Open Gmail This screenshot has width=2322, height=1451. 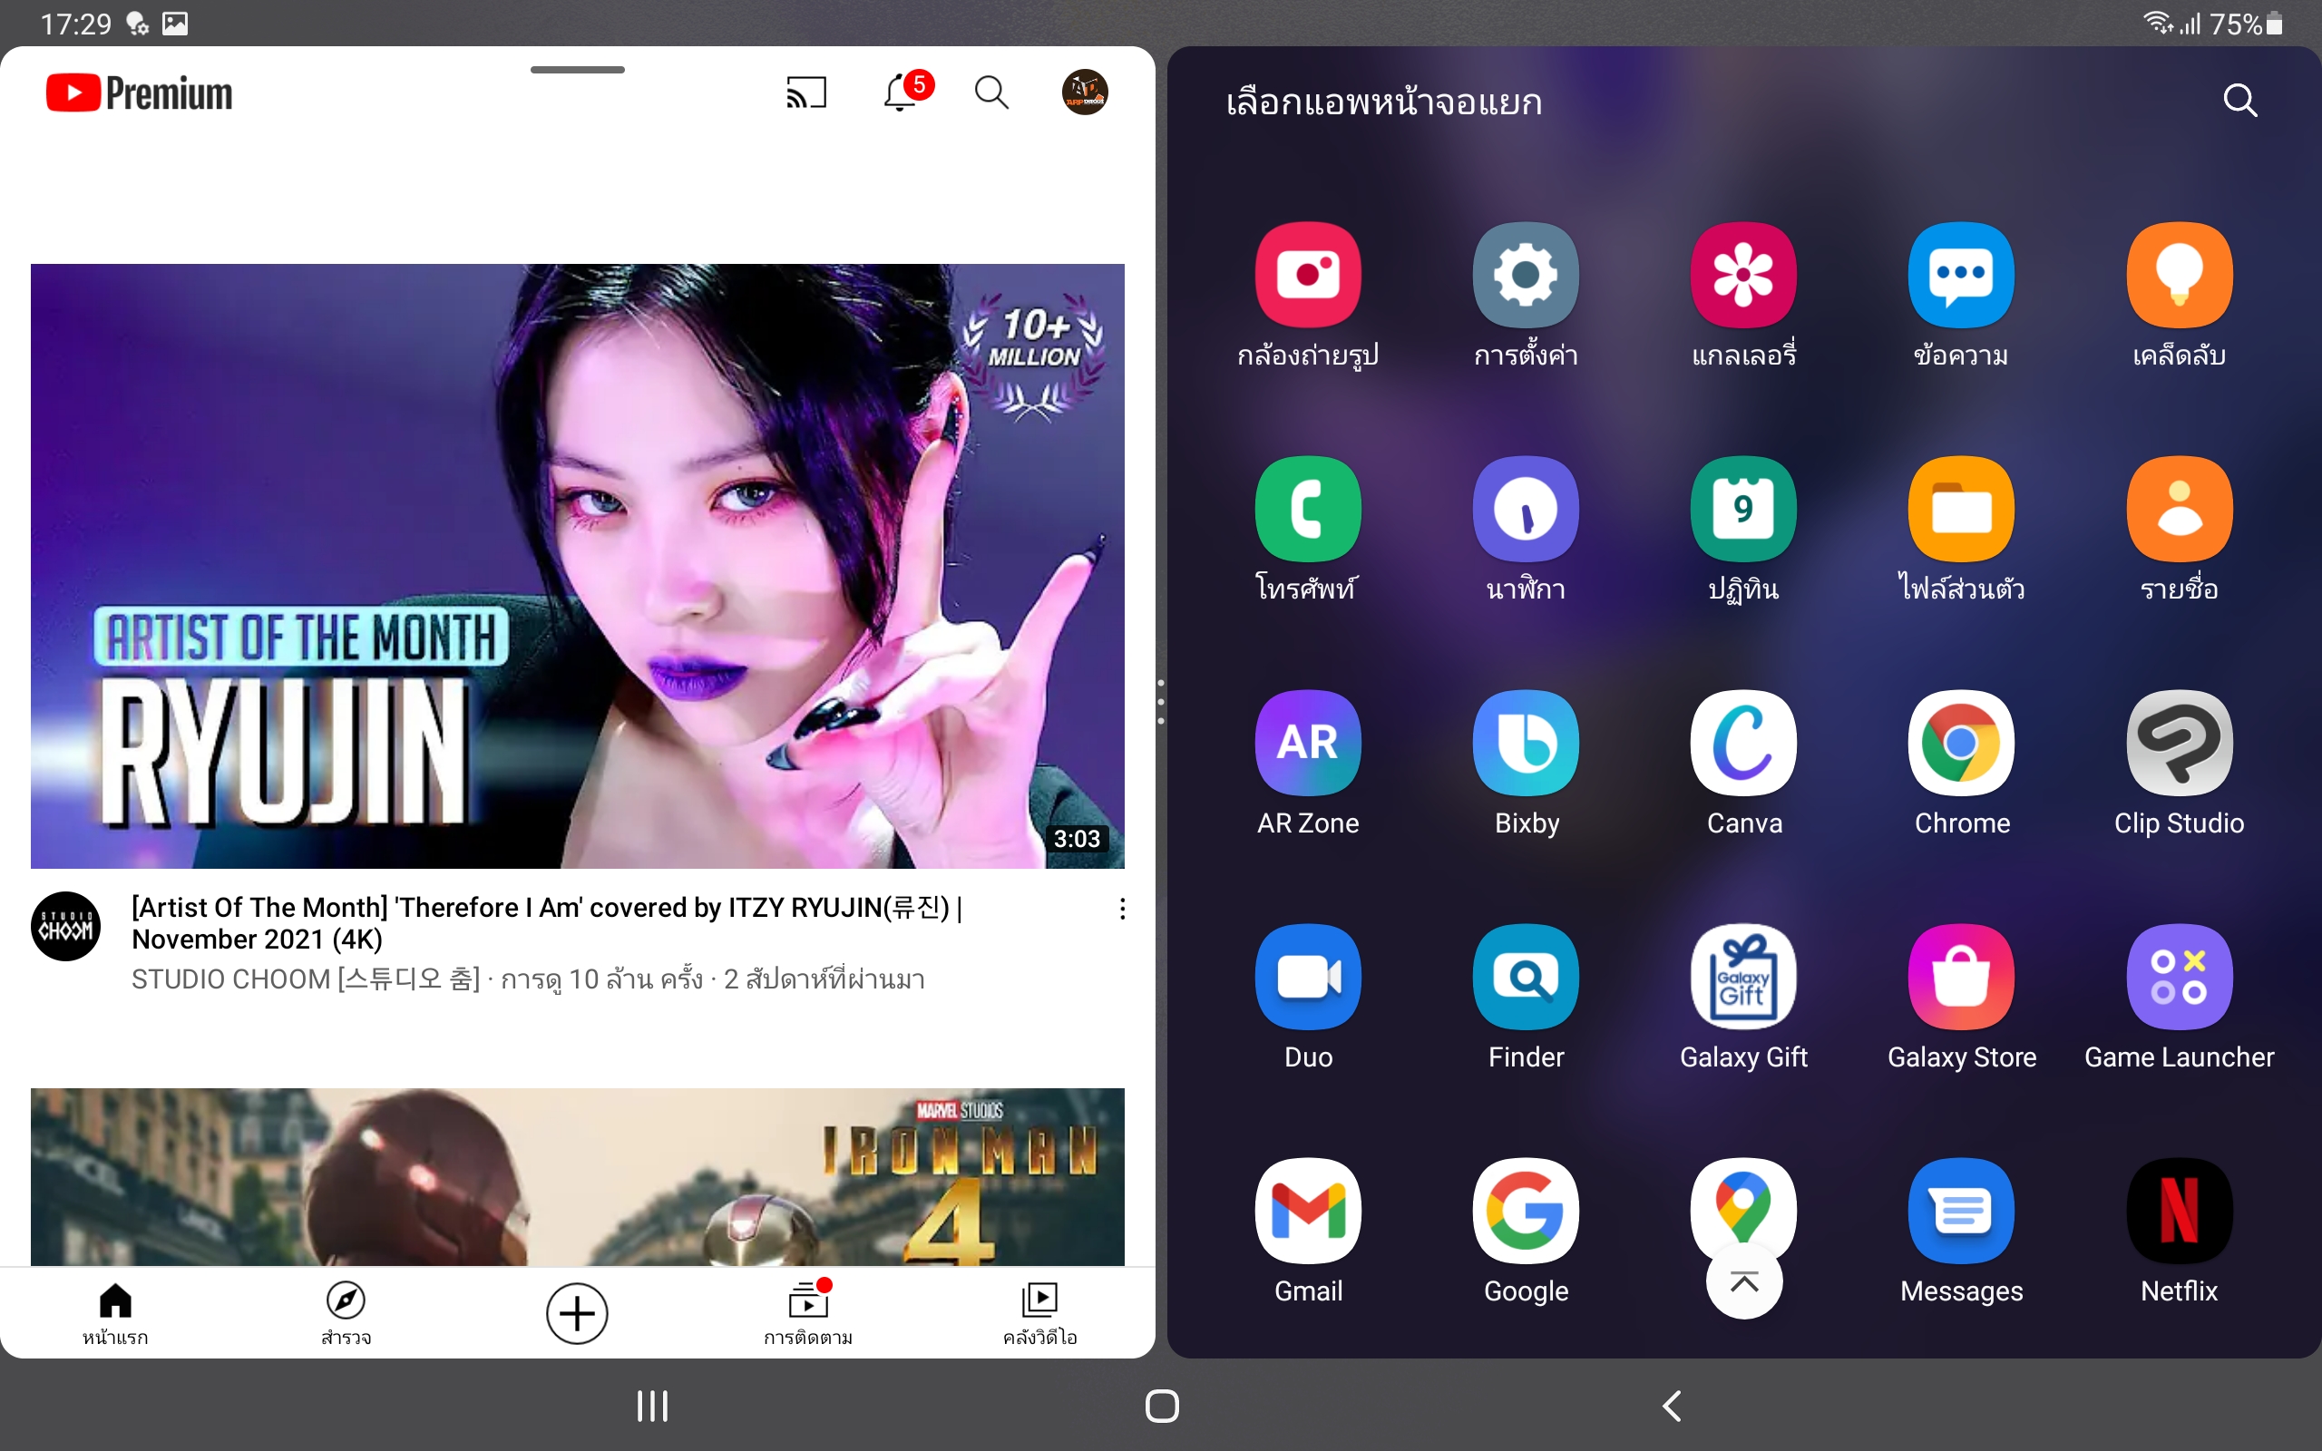(x=1308, y=1211)
